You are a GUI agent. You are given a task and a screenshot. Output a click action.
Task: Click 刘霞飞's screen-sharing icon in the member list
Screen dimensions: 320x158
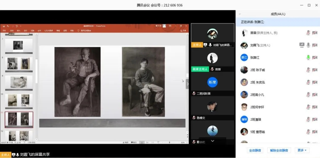pos(302,45)
